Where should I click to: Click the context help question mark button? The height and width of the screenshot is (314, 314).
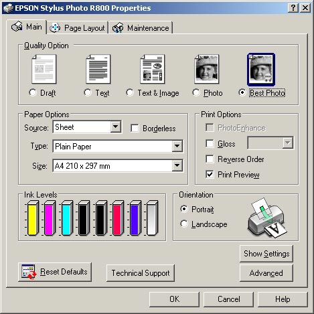[x=293, y=8]
